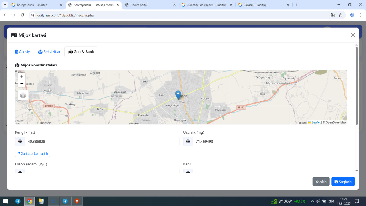The width and height of the screenshot is (366, 206).
Task: Switch to the Asosiy tab
Action: pyautogui.click(x=23, y=52)
